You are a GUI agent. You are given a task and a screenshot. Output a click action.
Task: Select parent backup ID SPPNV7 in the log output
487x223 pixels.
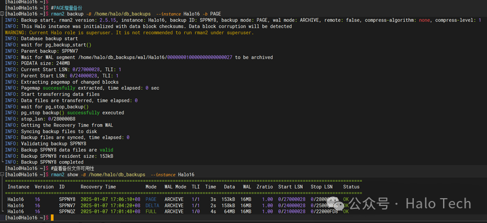pos(70,51)
